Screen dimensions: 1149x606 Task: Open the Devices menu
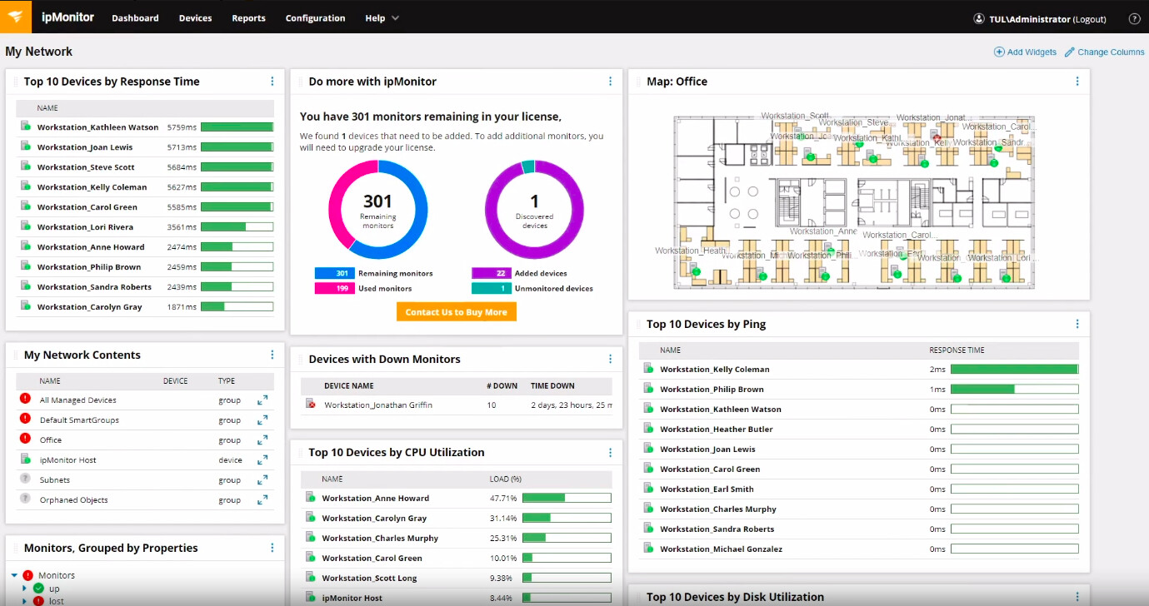click(x=195, y=17)
